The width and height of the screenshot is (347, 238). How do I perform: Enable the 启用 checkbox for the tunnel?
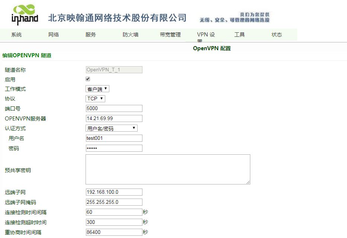[x=88, y=79]
